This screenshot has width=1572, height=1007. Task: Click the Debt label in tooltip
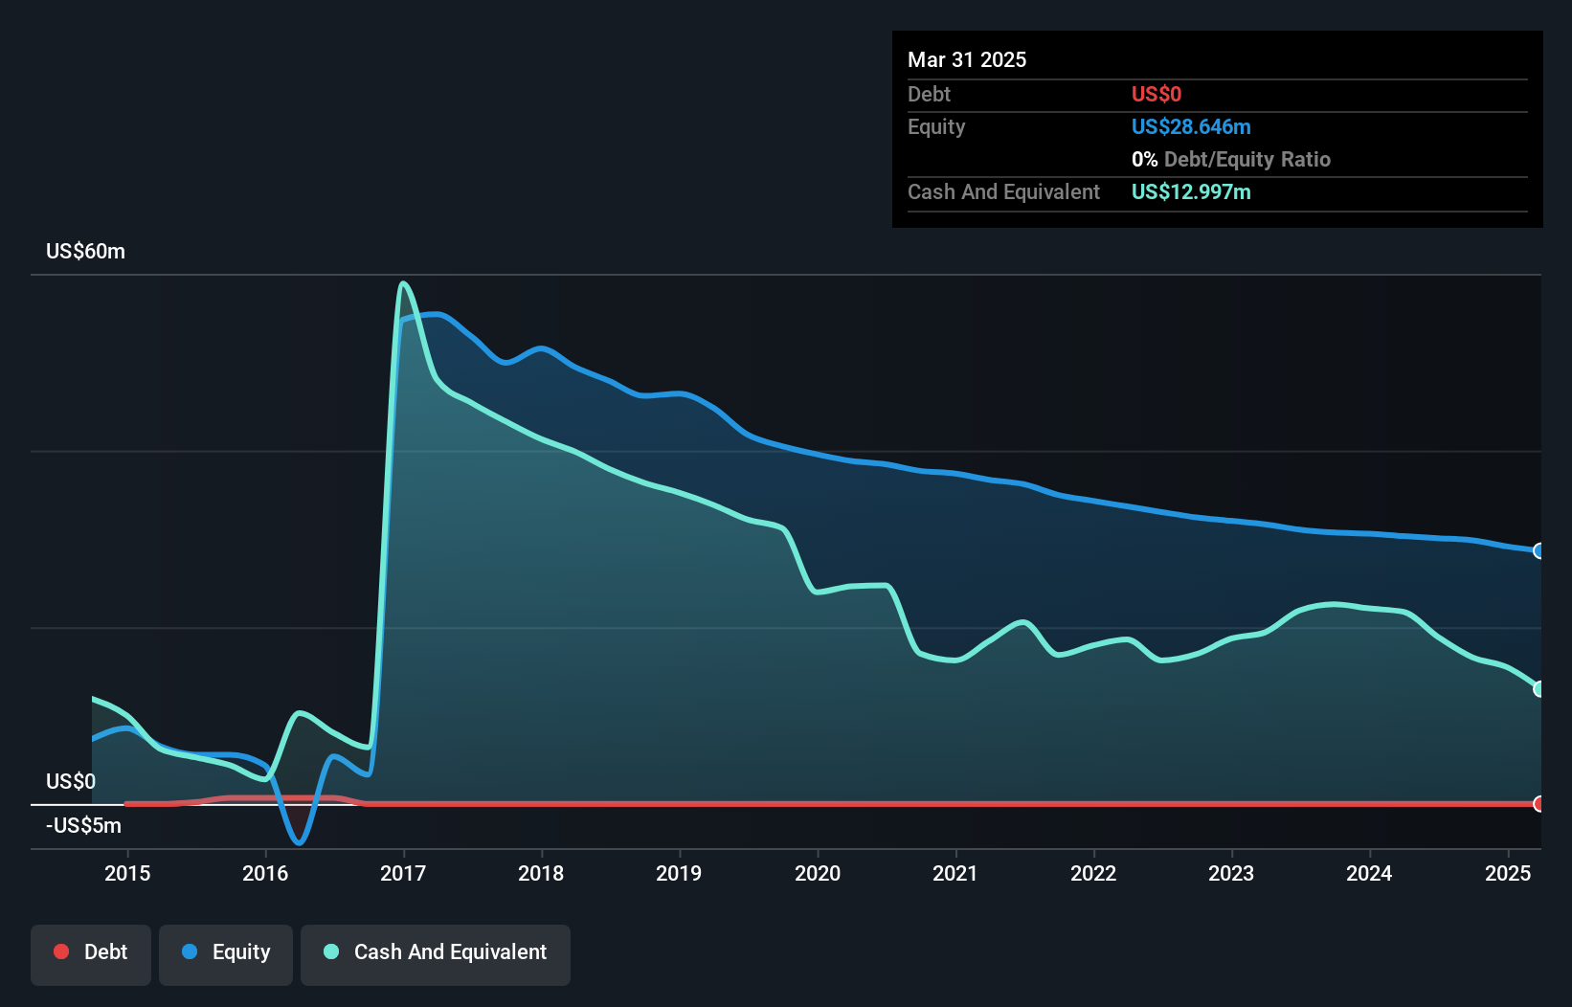pyautogui.click(x=929, y=95)
